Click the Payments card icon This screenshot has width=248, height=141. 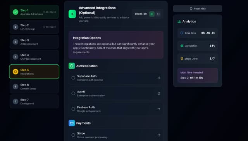click(72, 123)
